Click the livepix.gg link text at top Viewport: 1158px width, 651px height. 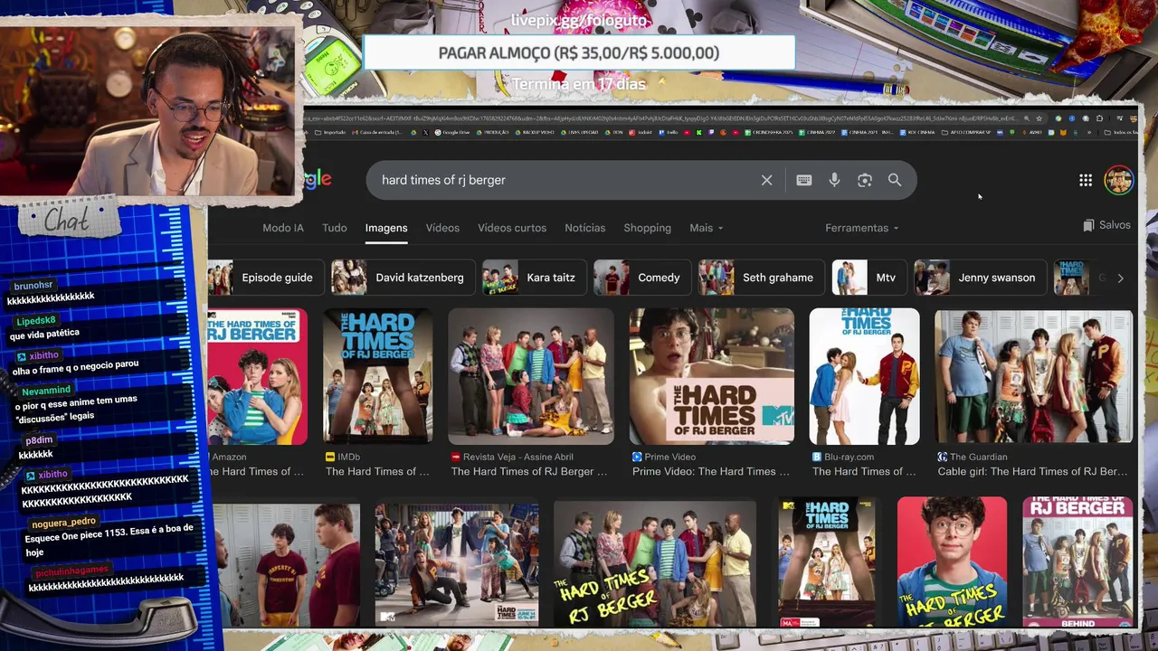579,20
